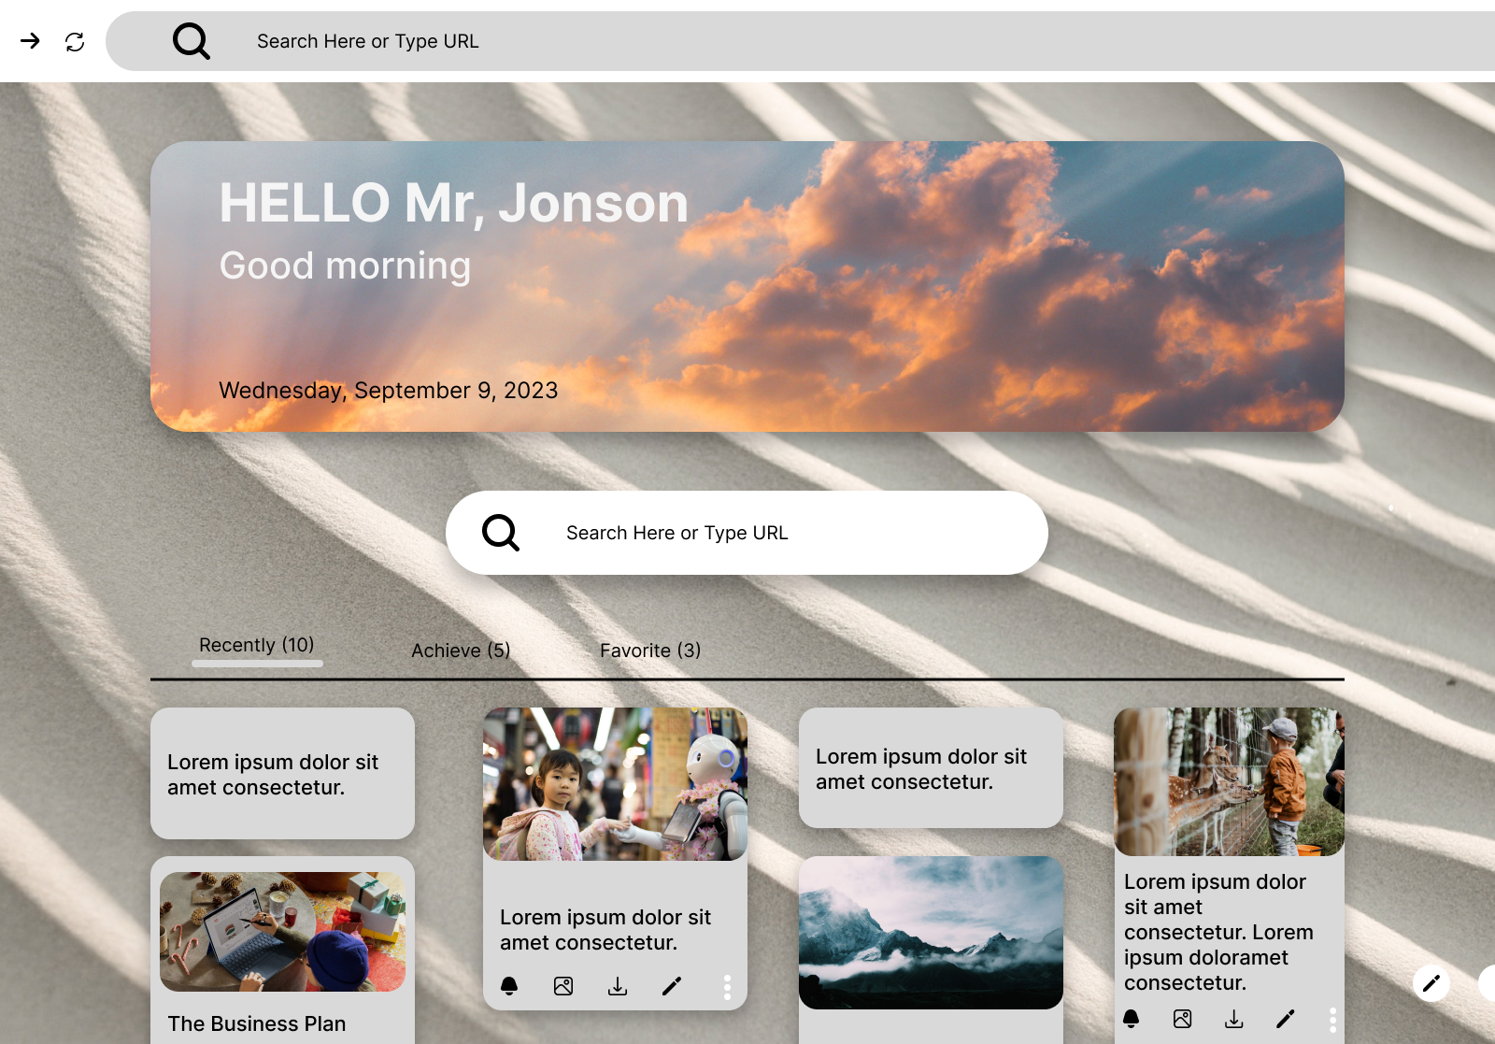Open the image icon on the robot card
Image resolution: width=1495 pixels, height=1044 pixels.
(x=562, y=986)
